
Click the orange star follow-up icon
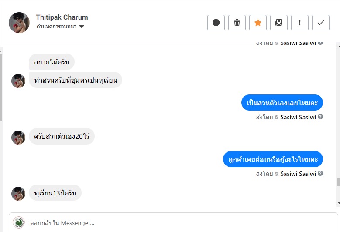click(x=258, y=23)
